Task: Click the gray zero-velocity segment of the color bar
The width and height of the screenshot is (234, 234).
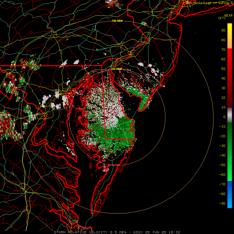Action: pos(230,115)
